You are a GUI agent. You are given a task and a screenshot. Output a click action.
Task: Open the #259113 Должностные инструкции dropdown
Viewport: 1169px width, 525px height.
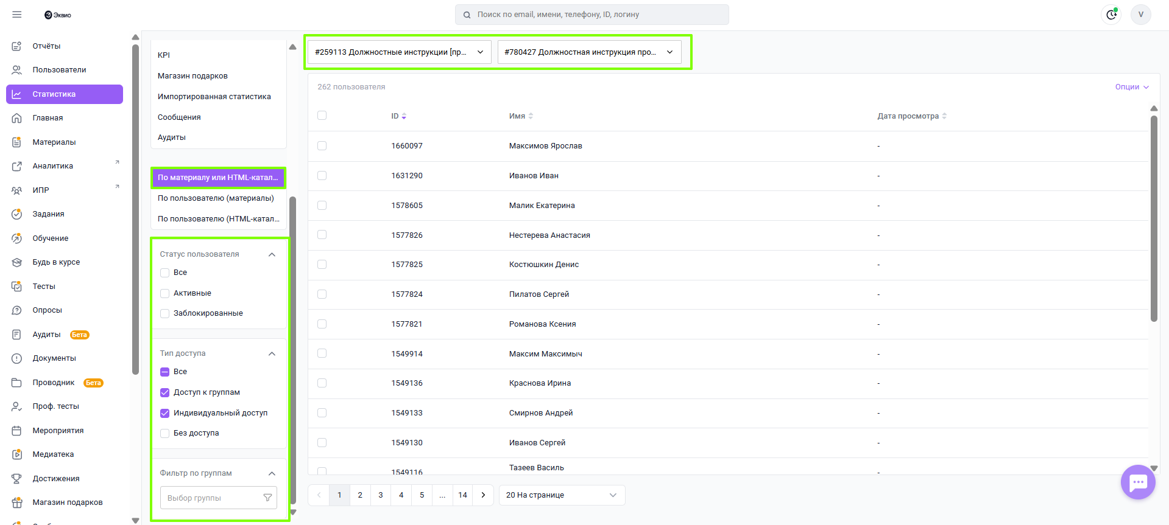coord(399,52)
